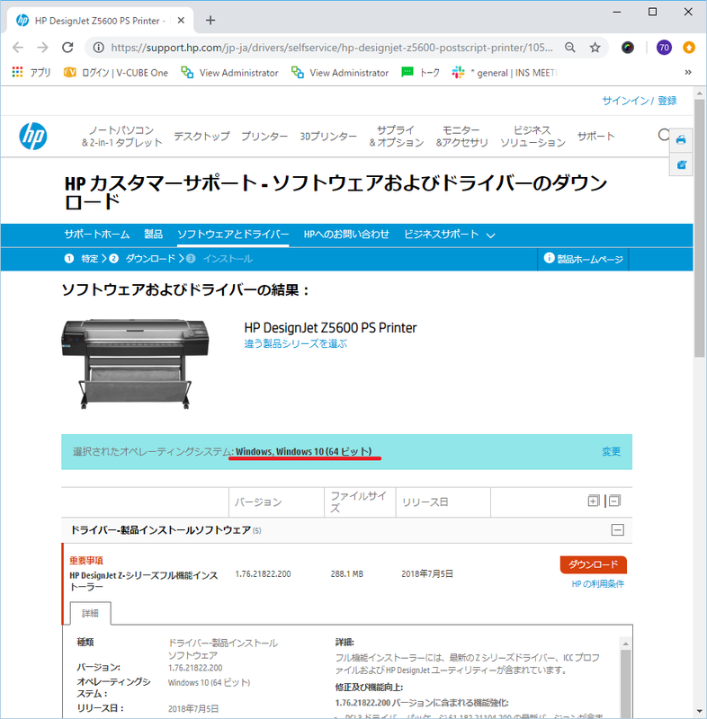Open the V-CUBE One login bookmark
This screenshot has width=707, height=719.
[x=116, y=73]
